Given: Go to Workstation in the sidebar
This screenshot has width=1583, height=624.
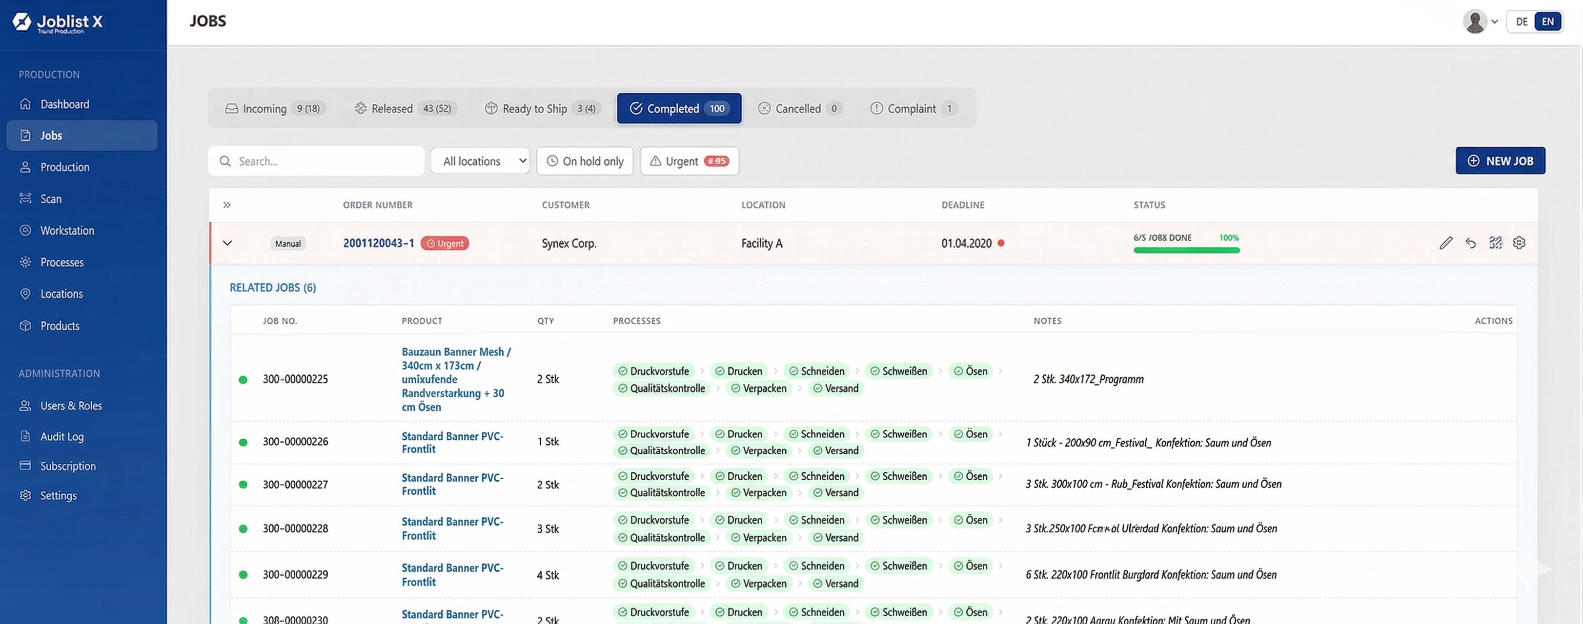Looking at the screenshot, I should 66,231.
